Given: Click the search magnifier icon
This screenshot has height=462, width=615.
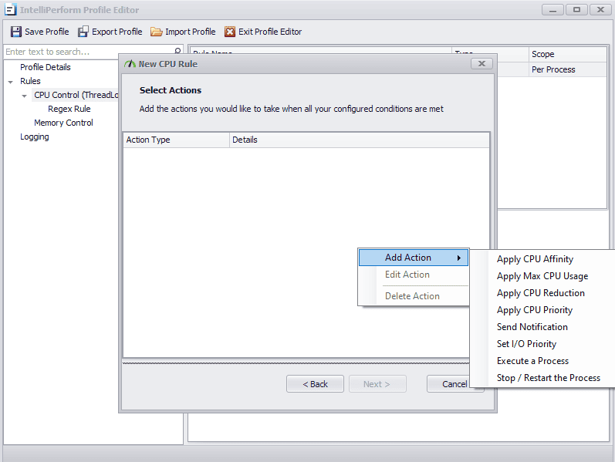Looking at the screenshot, I should 177,52.
